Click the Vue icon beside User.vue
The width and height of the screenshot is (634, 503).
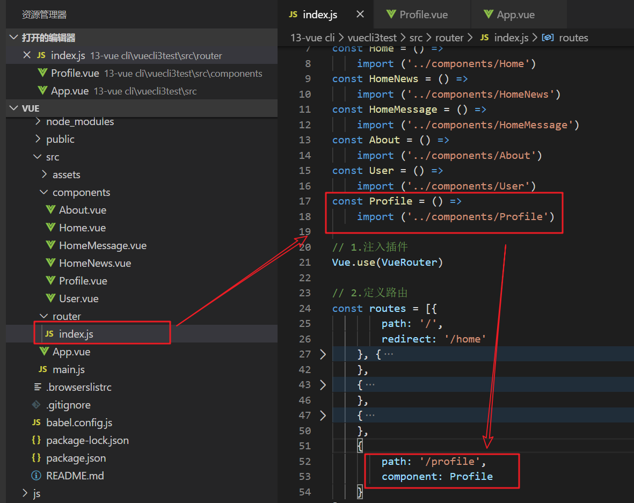(x=50, y=298)
